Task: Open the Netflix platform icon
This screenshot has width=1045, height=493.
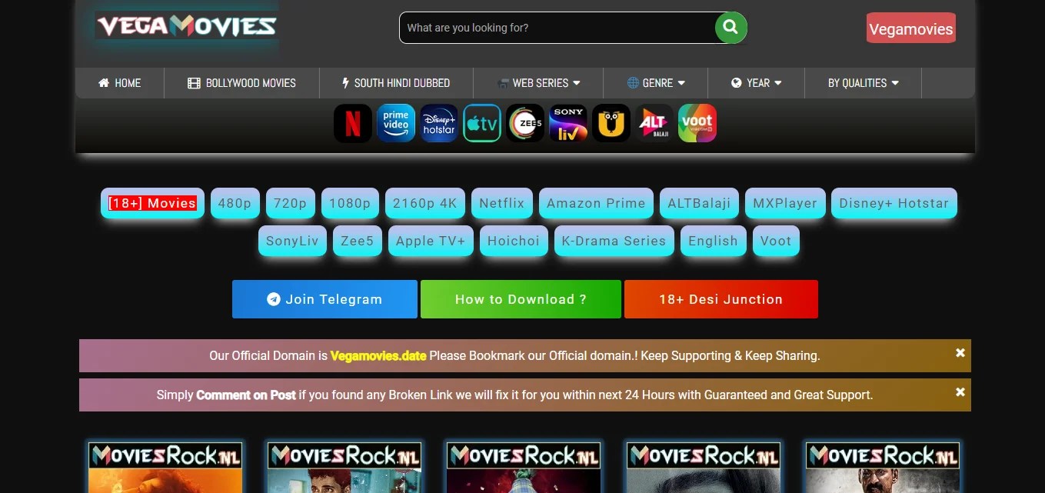Action: pyautogui.click(x=353, y=123)
